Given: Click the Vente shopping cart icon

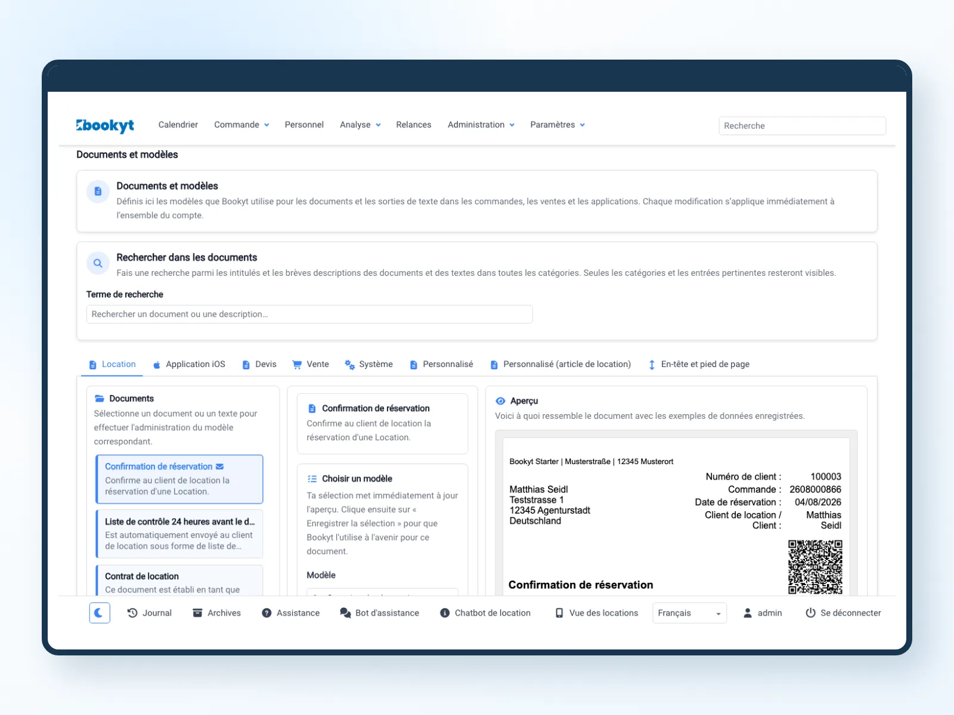Looking at the screenshot, I should coord(297,365).
